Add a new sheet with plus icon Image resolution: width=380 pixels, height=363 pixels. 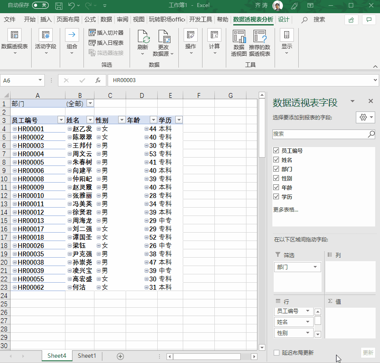(120, 356)
